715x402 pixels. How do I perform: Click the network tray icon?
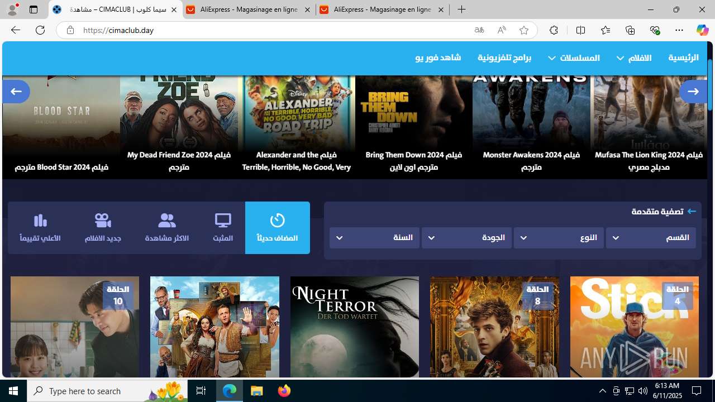(x=630, y=391)
